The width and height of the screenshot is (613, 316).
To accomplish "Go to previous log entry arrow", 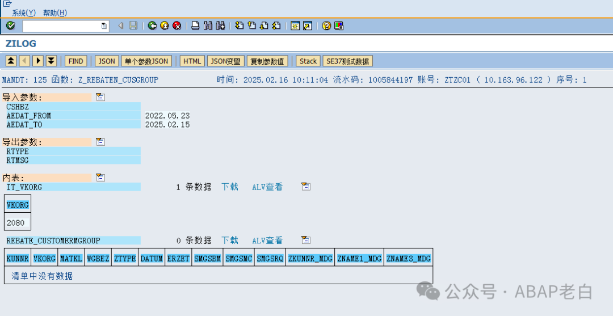I will pos(24,61).
